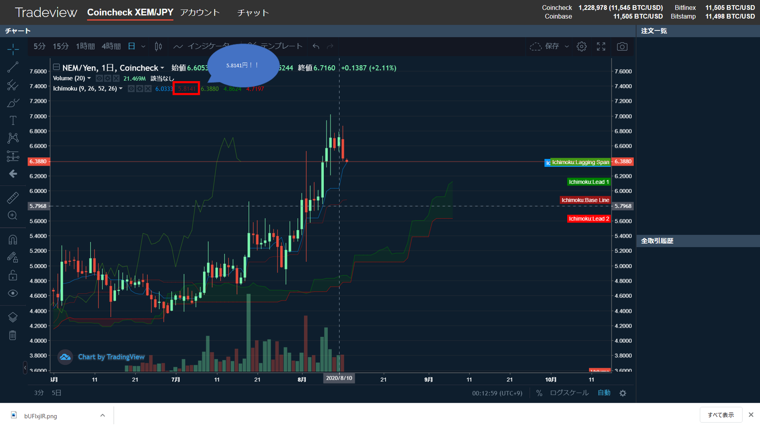Expand the 保存 save dropdown arrow

[566, 46]
